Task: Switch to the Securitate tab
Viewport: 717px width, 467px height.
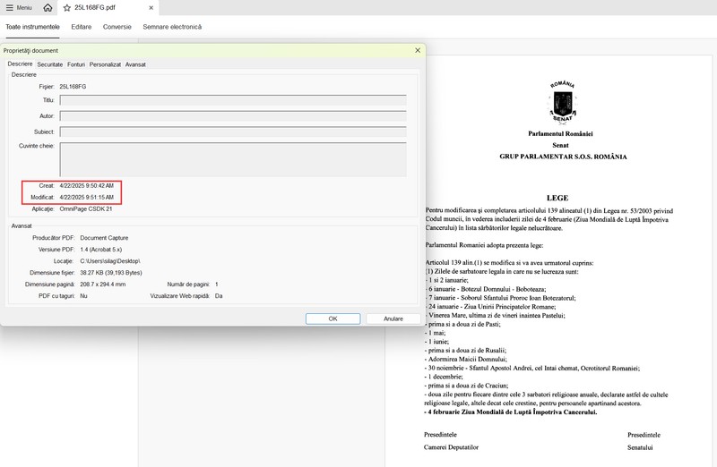Action: coord(50,64)
